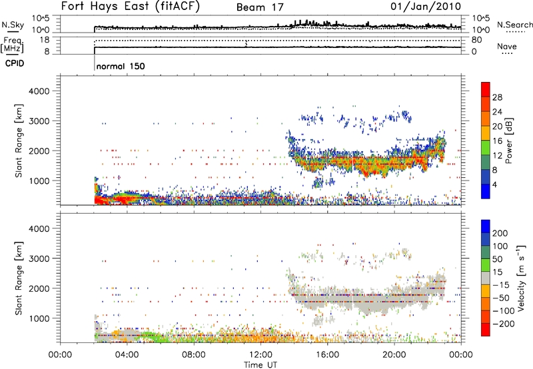
Task: Click the 'N.Search' legend label
Action: tap(514, 25)
